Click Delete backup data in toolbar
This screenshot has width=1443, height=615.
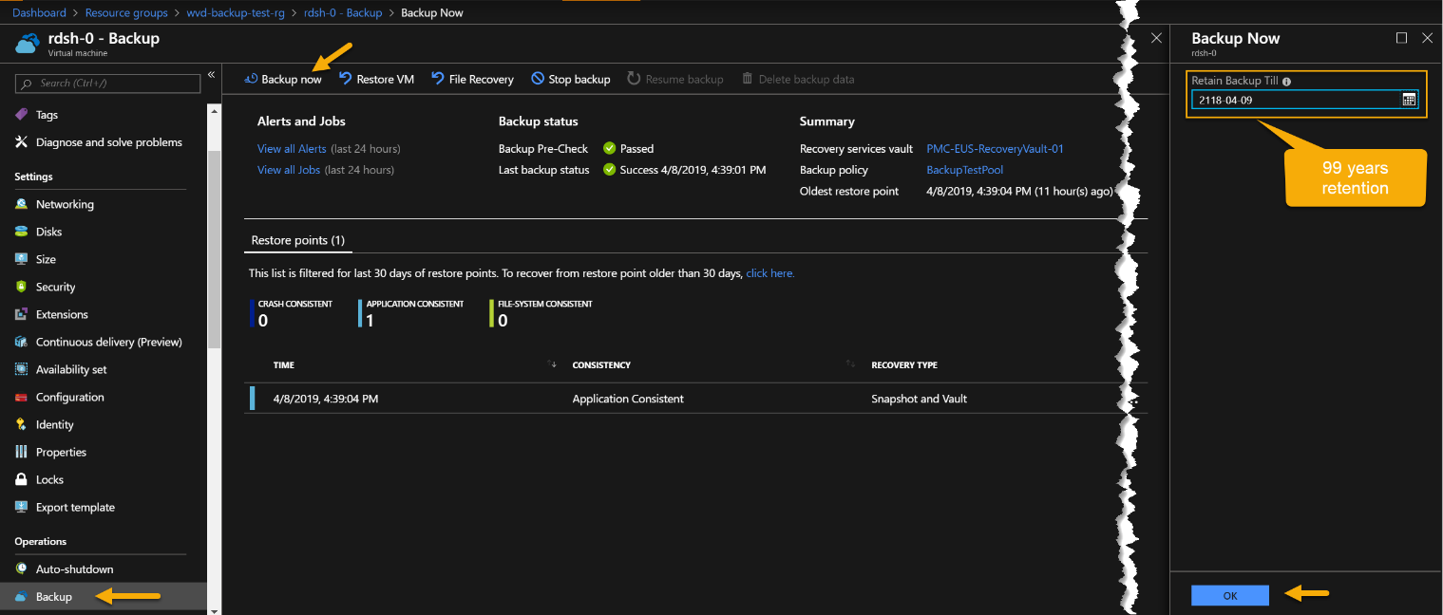[797, 80]
